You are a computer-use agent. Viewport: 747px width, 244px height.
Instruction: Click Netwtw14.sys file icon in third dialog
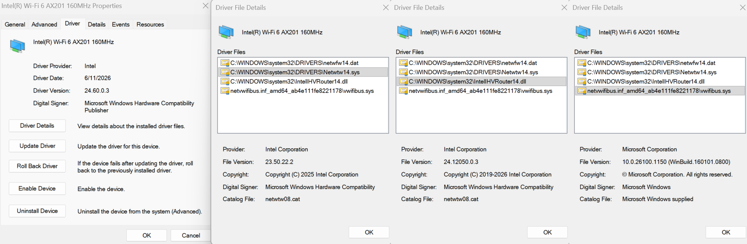pos(582,72)
